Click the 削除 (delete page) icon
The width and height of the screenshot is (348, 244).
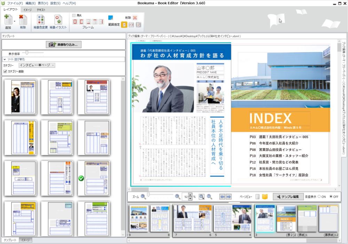point(23,20)
